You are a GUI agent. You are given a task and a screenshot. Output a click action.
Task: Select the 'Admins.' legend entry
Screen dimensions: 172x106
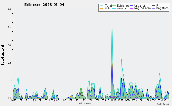pos(120,8)
